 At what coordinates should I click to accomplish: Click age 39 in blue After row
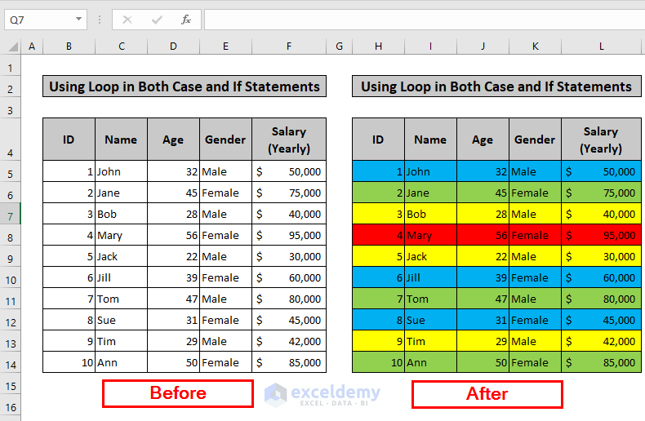483,277
